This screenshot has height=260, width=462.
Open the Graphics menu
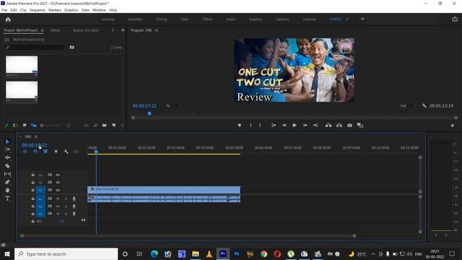point(71,10)
